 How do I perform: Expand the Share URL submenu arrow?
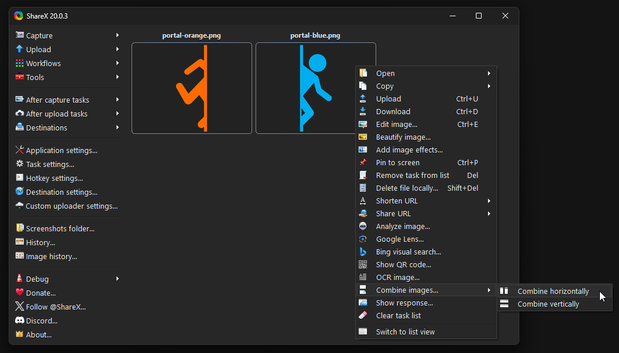point(489,214)
